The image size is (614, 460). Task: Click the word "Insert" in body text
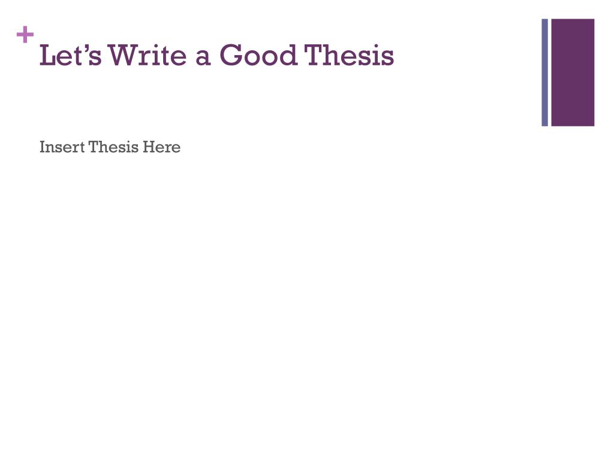pyautogui.click(x=62, y=147)
